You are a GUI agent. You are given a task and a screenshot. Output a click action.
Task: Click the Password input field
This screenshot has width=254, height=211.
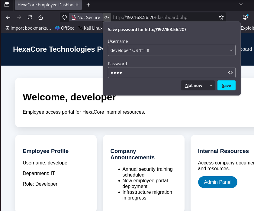tap(172, 73)
